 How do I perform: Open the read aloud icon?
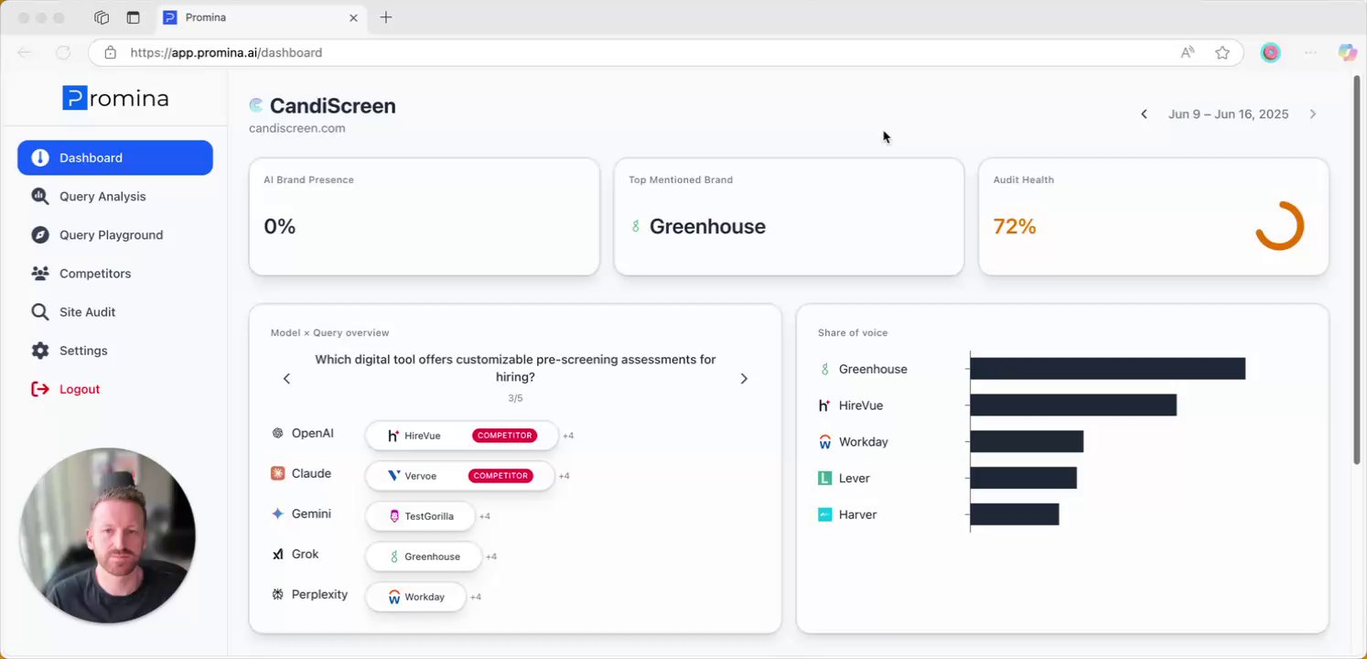pos(1188,53)
